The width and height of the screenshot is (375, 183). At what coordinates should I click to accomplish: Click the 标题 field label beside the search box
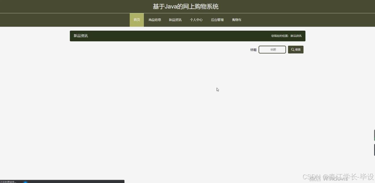coord(253,49)
